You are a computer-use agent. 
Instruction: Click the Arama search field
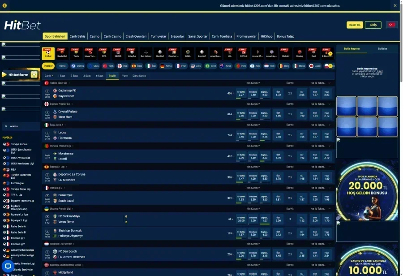[x=21, y=126]
